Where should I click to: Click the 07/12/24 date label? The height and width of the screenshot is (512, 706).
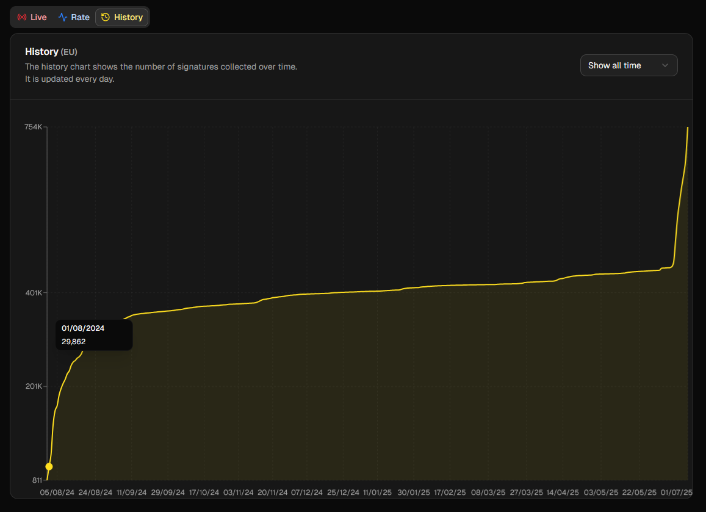coord(307,492)
